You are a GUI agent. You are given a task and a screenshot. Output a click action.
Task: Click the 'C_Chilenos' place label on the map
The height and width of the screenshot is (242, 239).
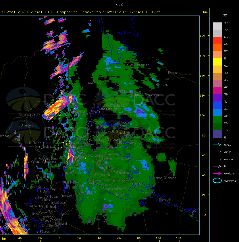pos(27,125)
